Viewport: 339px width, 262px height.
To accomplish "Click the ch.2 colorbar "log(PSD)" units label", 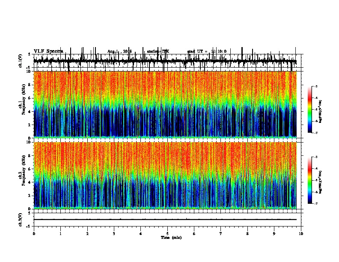I will coord(321,182).
